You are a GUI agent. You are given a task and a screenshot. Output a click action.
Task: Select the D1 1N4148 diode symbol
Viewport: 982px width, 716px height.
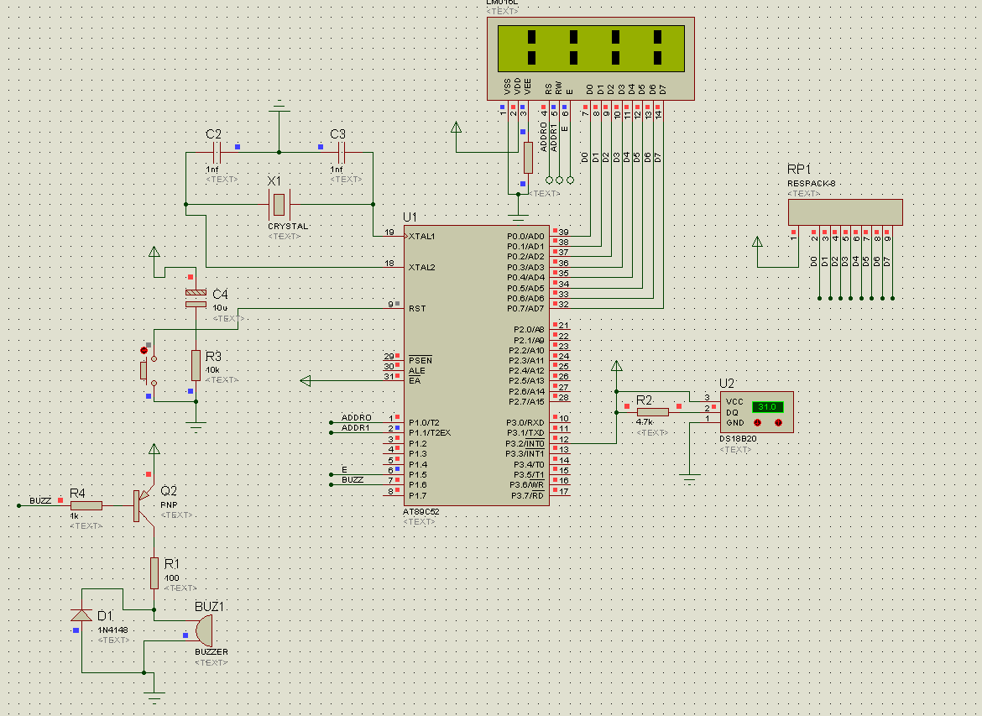click(82, 615)
